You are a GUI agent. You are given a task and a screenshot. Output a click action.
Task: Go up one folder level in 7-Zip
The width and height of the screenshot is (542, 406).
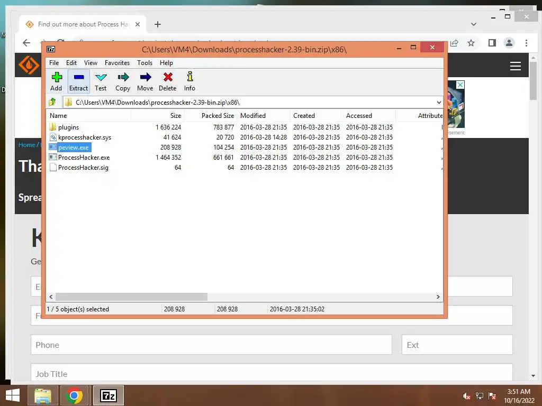52,102
